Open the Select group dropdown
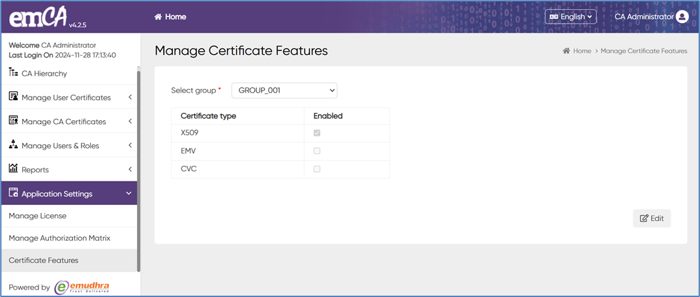 284,90
